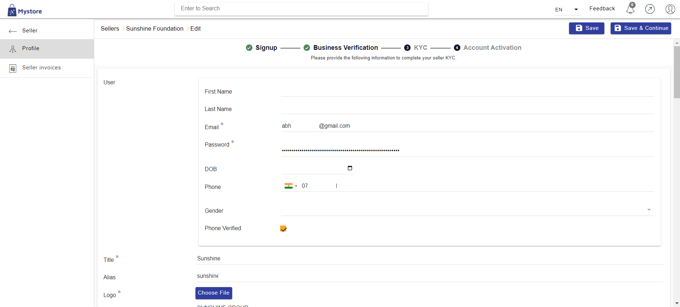Click the Seller invoices sidebar icon
The image size is (680, 307).
pyautogui.click(x=13, y=68)
